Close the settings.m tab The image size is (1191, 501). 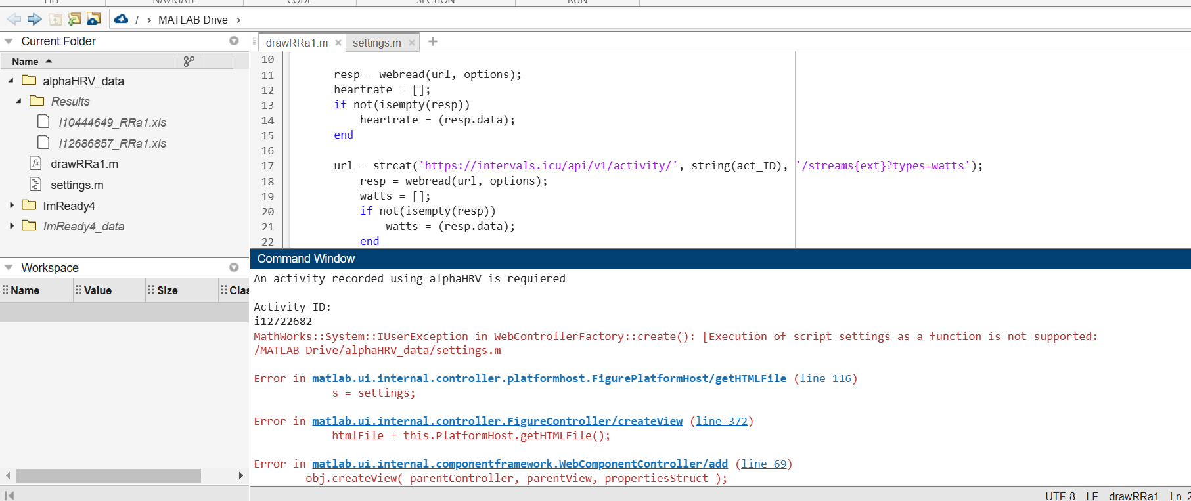pos(412,43)
